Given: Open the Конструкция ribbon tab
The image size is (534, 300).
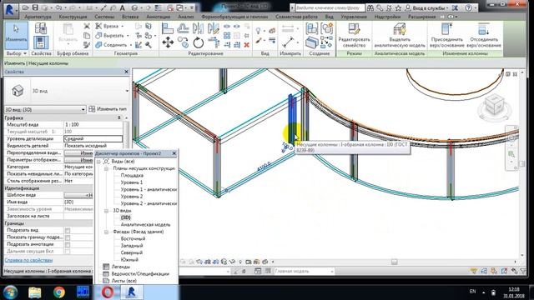Looking at the screenshot, I should (x=73, y=17).
